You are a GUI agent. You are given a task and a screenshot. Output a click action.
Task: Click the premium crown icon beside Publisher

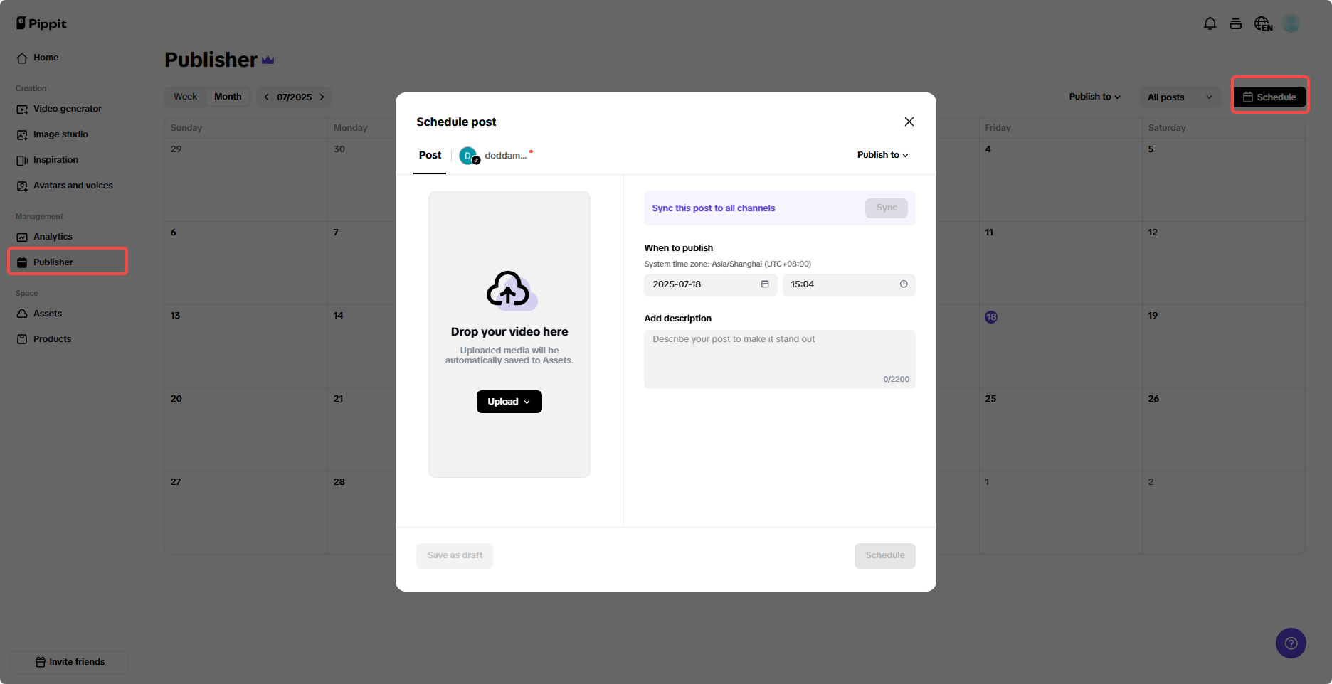pos(268,60)
